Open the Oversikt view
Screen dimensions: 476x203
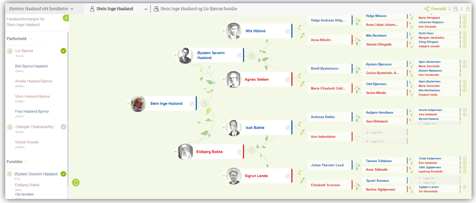click(x=435, y=8)
